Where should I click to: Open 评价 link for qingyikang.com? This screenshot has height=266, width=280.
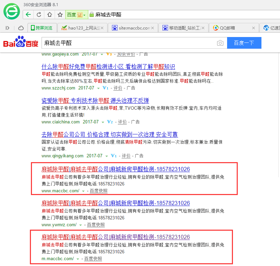(x=126, y=156)
